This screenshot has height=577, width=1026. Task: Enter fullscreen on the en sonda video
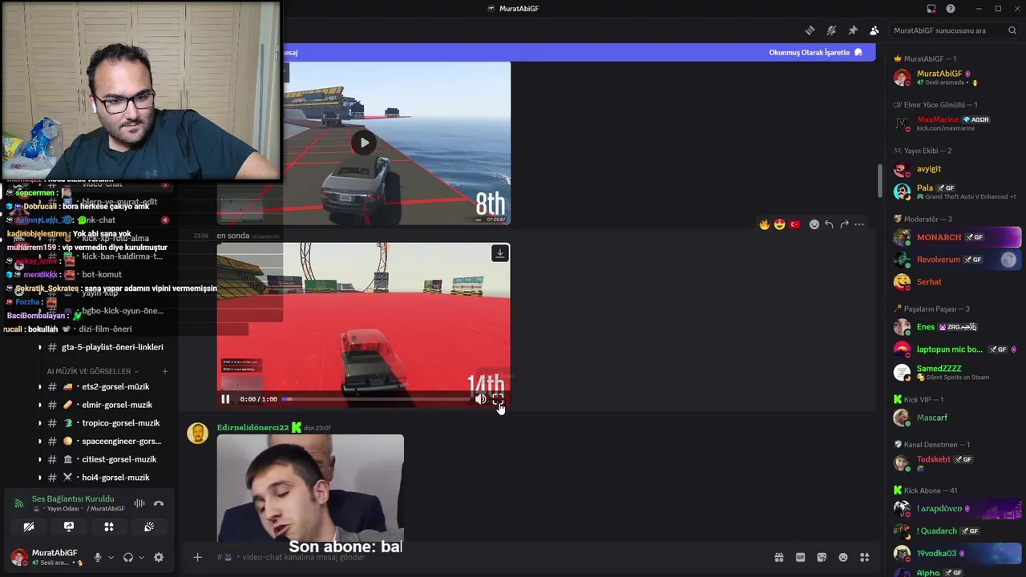pyautogui.click(x=498, y=398)
